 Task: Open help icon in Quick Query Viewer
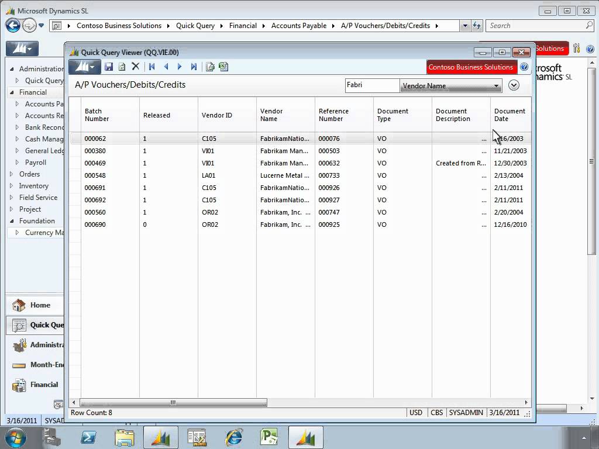point(524,67)
